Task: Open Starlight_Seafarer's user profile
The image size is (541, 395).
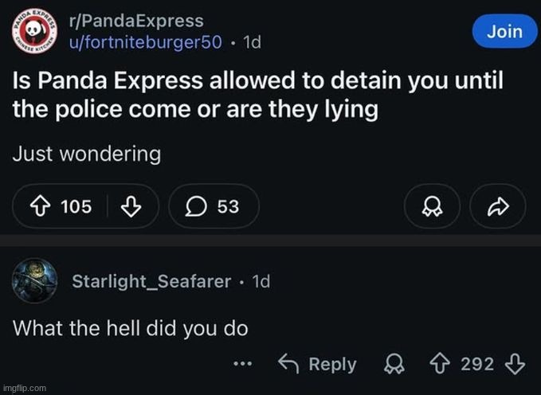Action: [151, 281]
